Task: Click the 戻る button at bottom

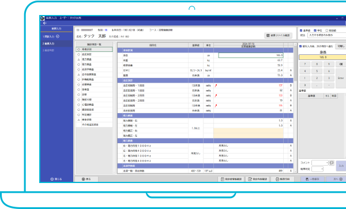Action: [x=86, y=179]
